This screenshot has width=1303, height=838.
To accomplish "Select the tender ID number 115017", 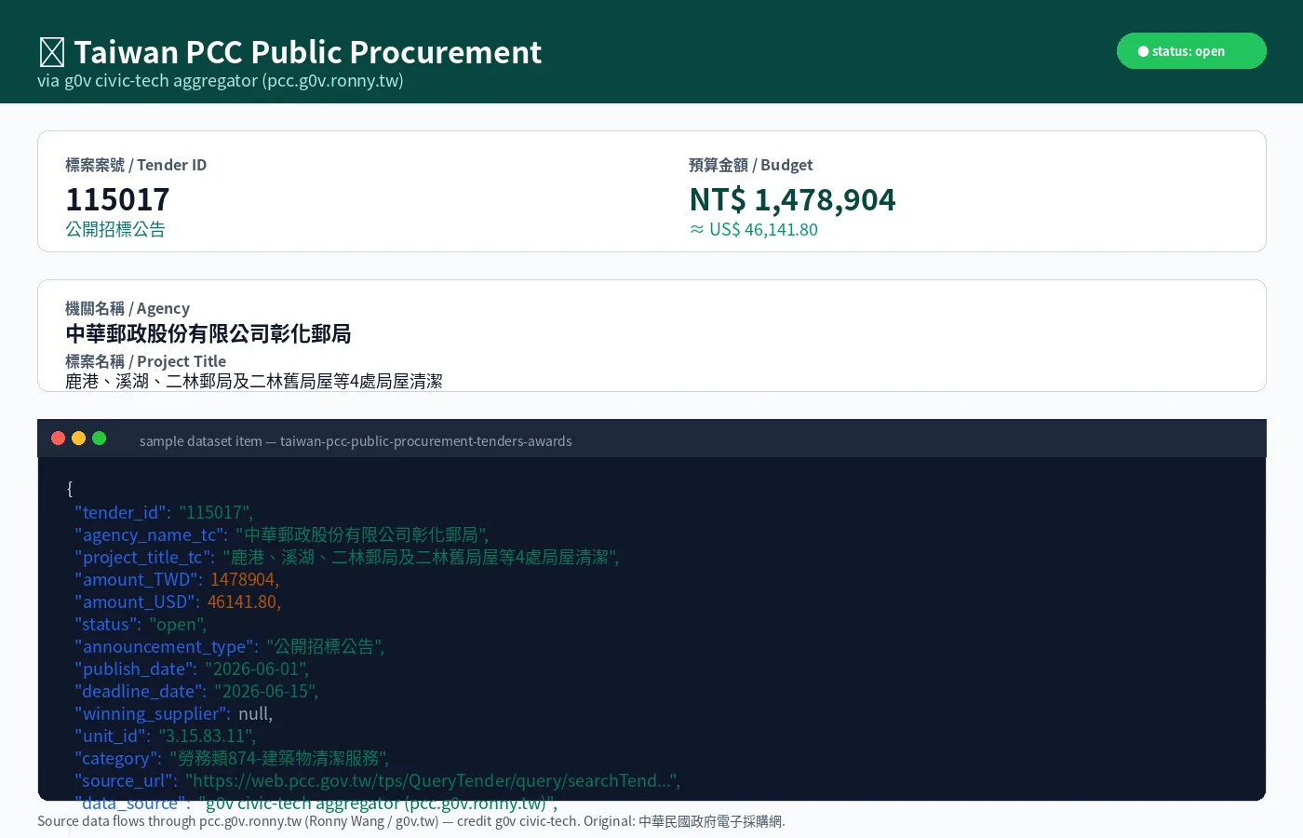I will point(117,199).
